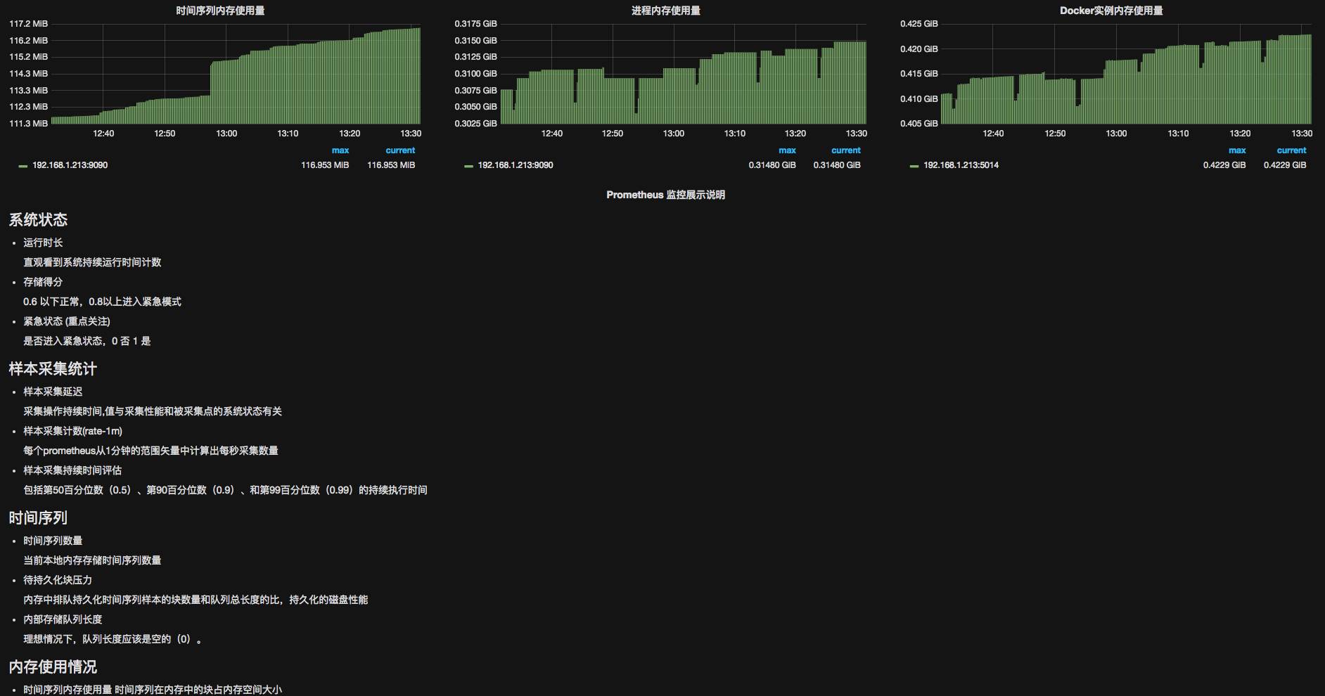The image size is (1325, 696).
Task: Click the 待持久化块压力 bullet item
Action: pyautogui.click(x=58, y=580)
